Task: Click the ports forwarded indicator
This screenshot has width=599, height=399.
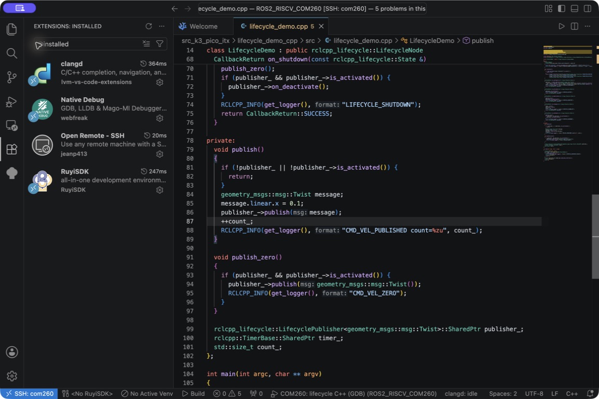Action: point(256,394)
